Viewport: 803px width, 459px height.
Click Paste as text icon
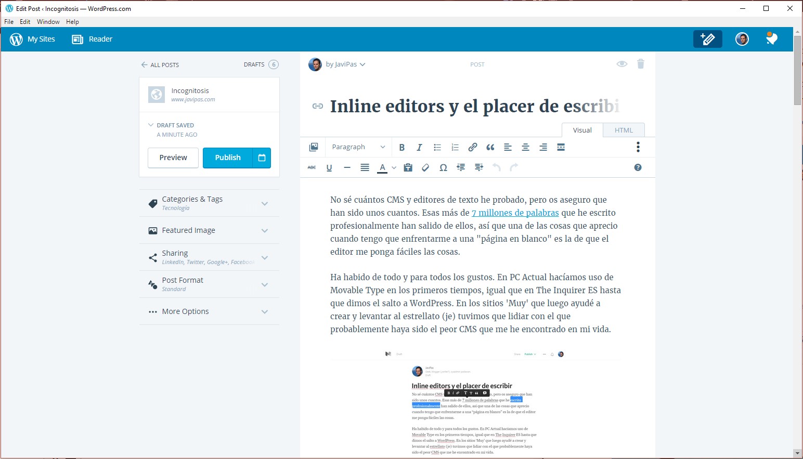pos(408,167)
